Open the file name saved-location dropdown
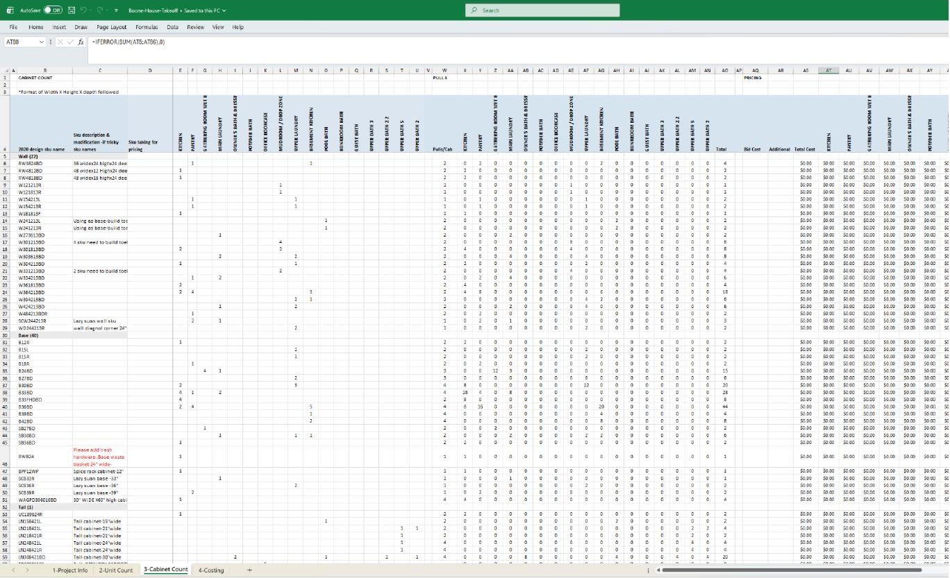 click(224, 10)
